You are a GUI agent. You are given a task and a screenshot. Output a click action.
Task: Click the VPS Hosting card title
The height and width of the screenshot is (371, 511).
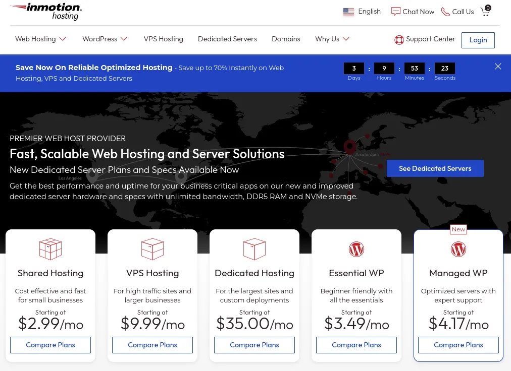tap(152, 273)
